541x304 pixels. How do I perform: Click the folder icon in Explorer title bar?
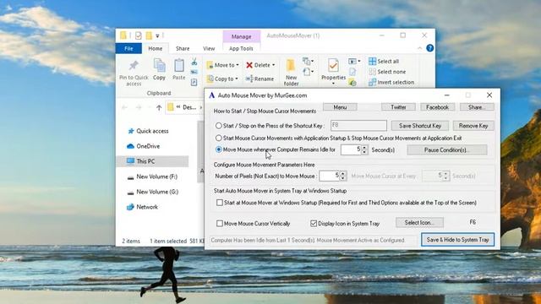click(x=123, y=35)
